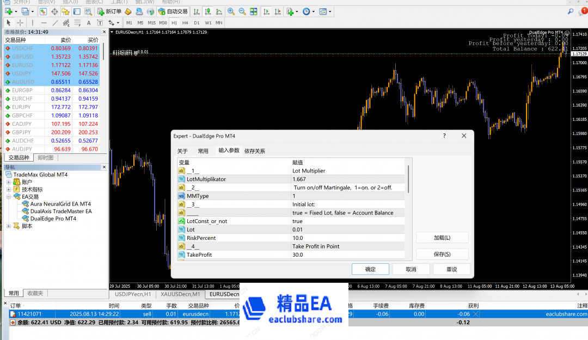
Task: Select the crosshair cursor tool
Action: pyautogui.click(x=20, y=23)
